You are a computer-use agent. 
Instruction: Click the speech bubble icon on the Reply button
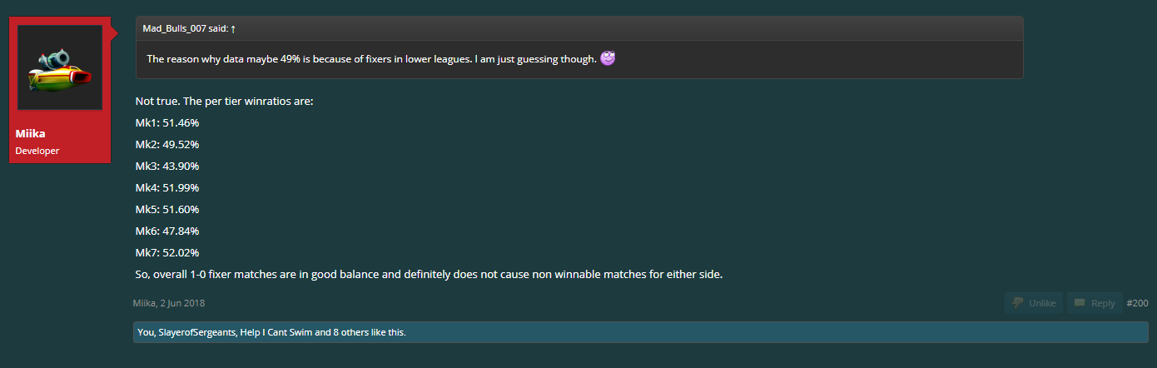[1080, 303]
